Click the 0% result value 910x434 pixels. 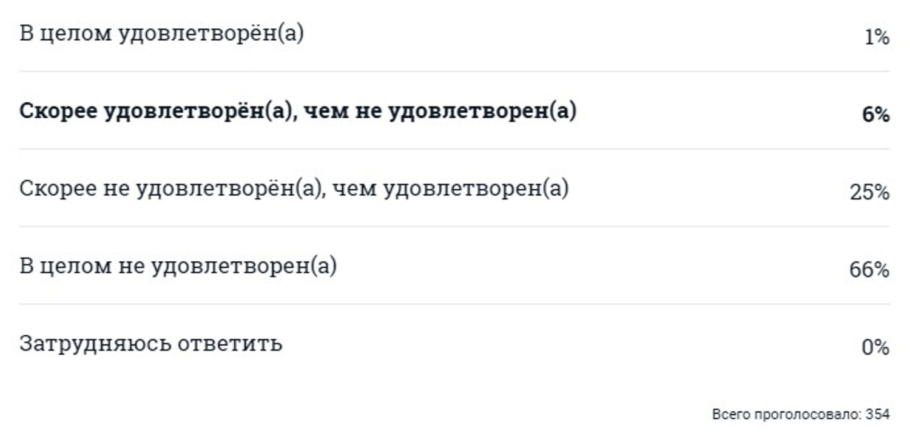coord(875,347)
